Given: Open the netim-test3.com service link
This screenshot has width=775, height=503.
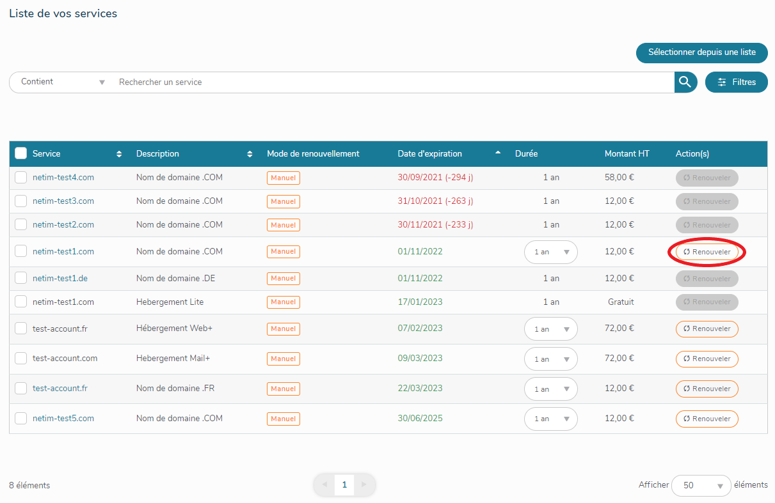Looking at the screenshot, I should coord(63,201).
